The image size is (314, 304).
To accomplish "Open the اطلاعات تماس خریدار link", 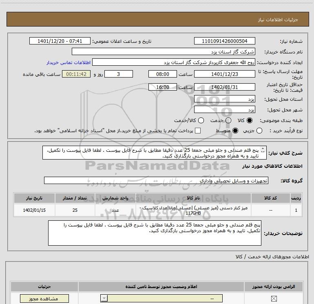I will 69,62.
